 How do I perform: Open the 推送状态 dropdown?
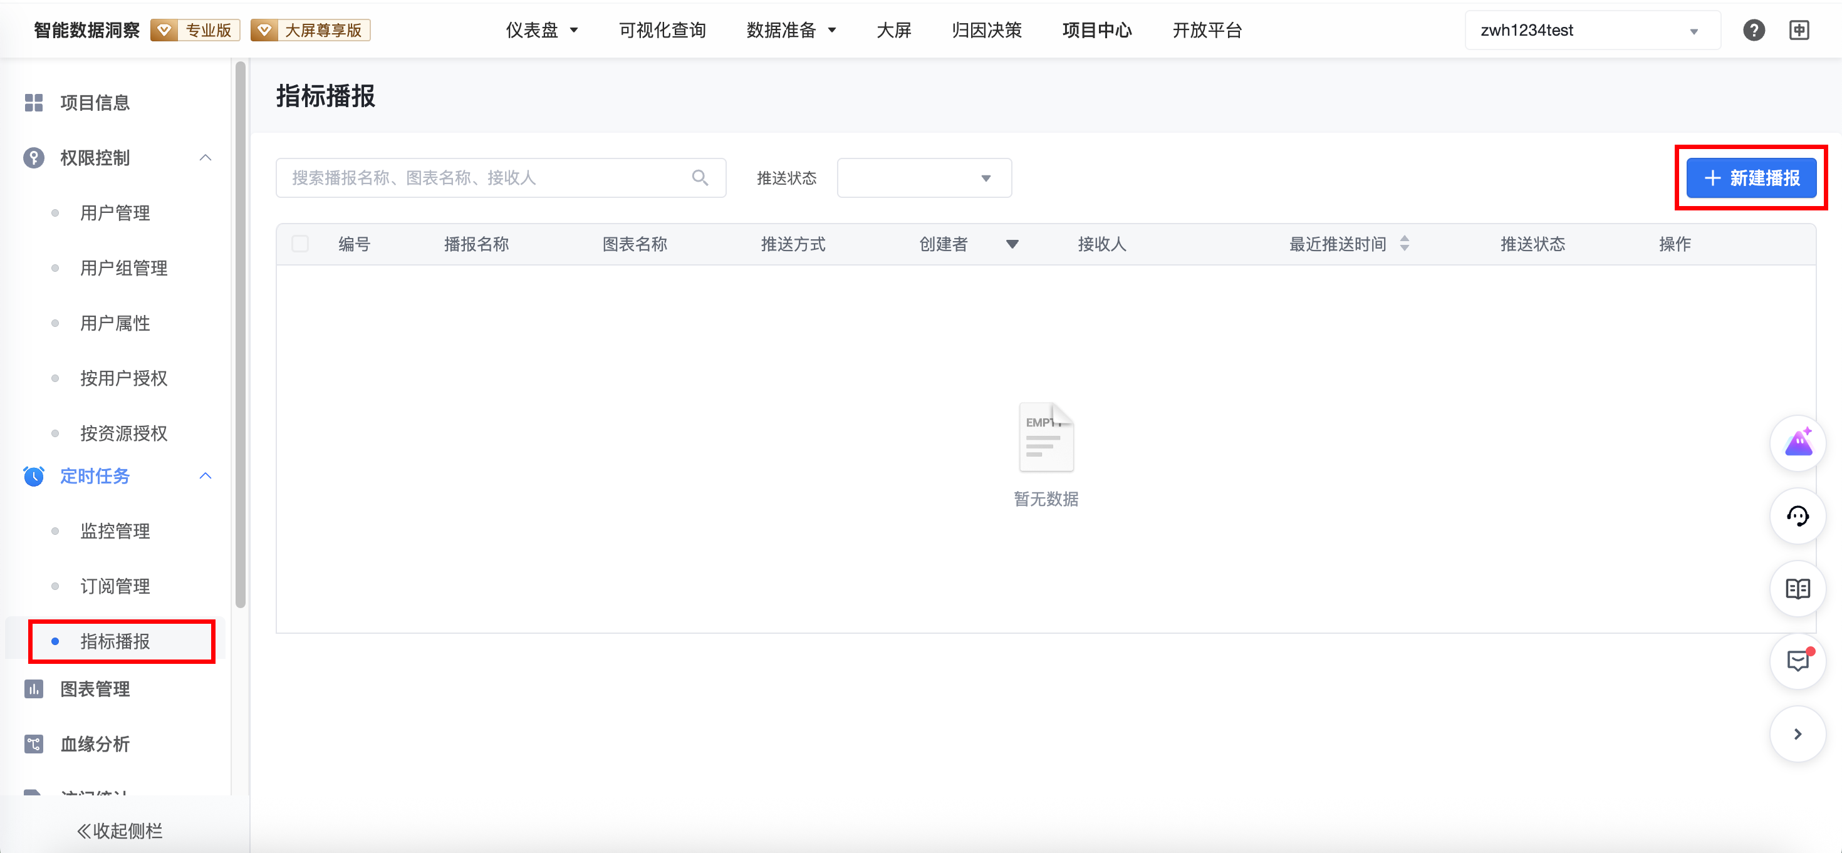[924, 178]
